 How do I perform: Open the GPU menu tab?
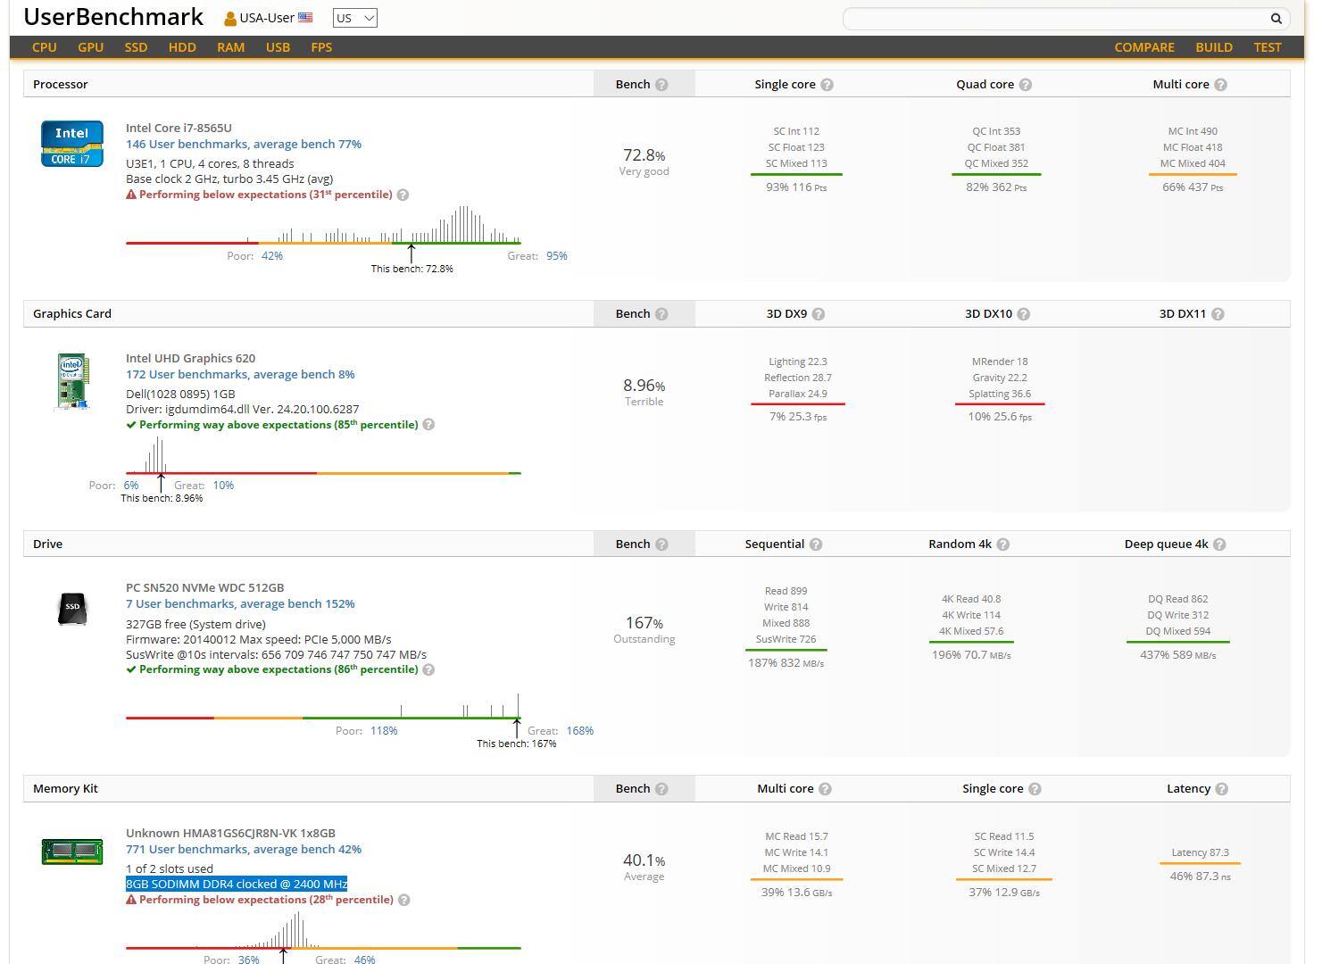pyautogui.click(x=90, y=47)
